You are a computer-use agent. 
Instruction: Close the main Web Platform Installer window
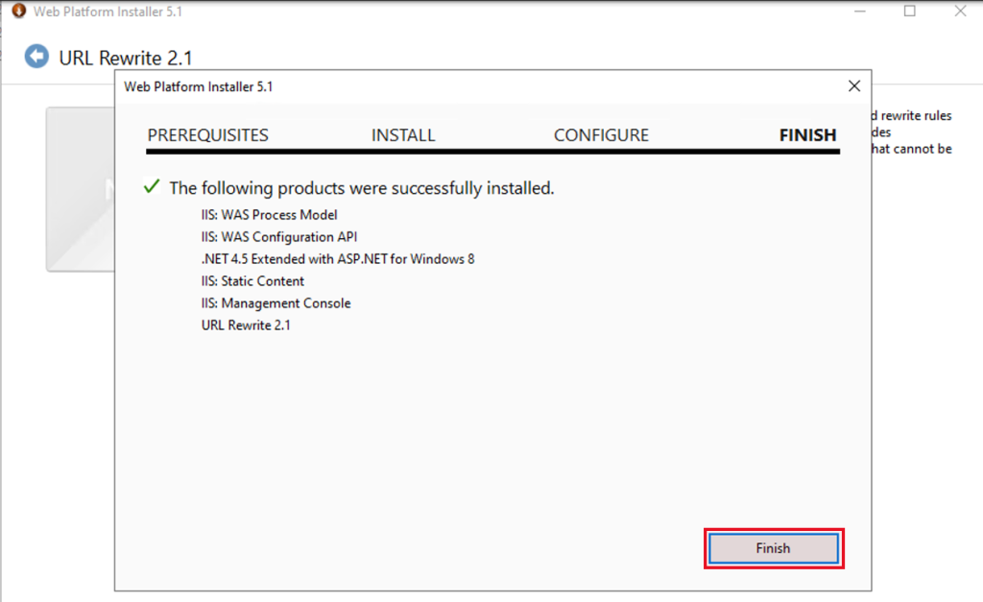960,12
